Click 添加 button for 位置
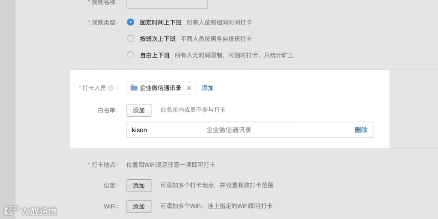The image size is (438, 219). pyautogui.click(x=139, y=185)
